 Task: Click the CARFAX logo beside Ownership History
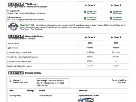16,36
